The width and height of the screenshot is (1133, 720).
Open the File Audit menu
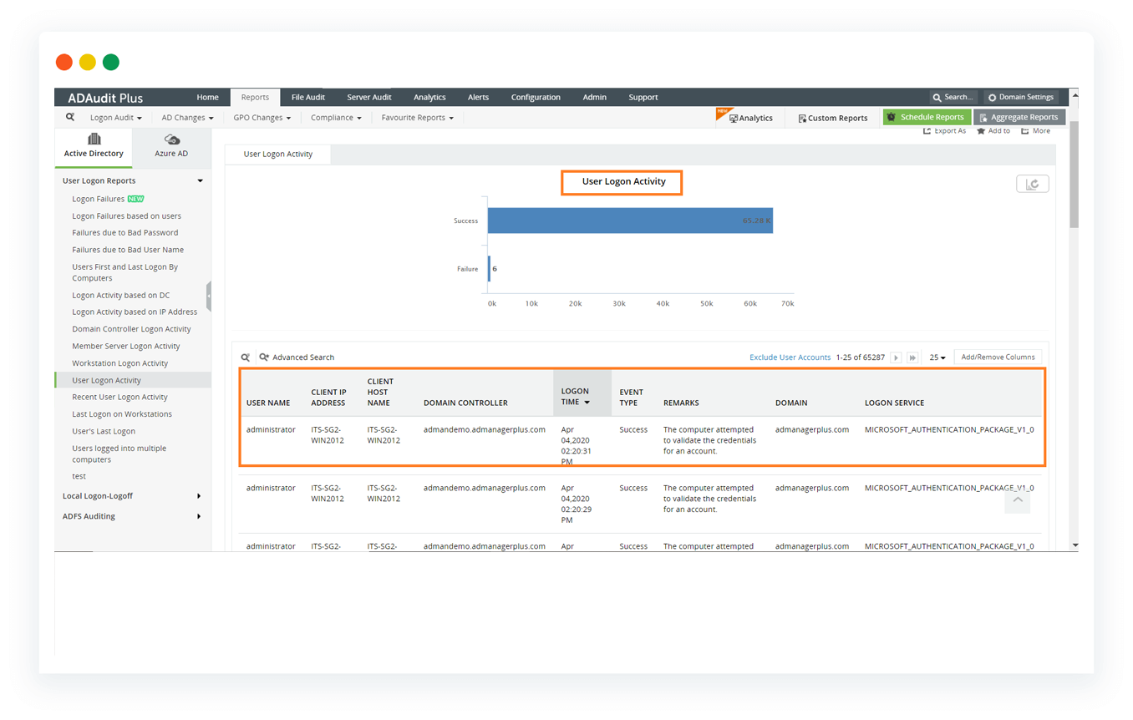coord(308,97)
